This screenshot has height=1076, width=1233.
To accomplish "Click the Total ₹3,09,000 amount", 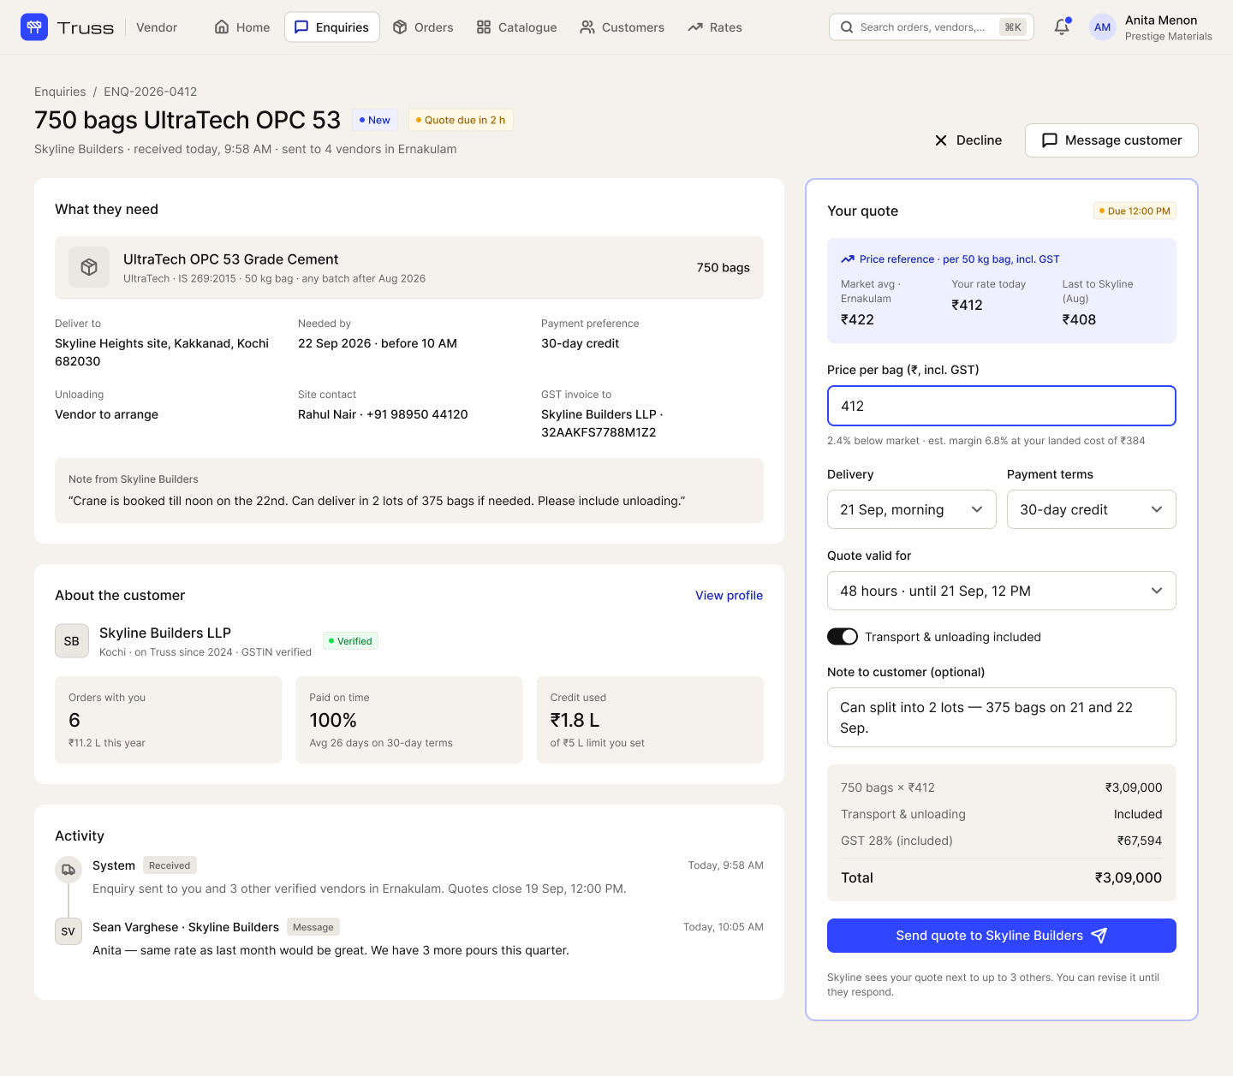I will [1129, 877].
